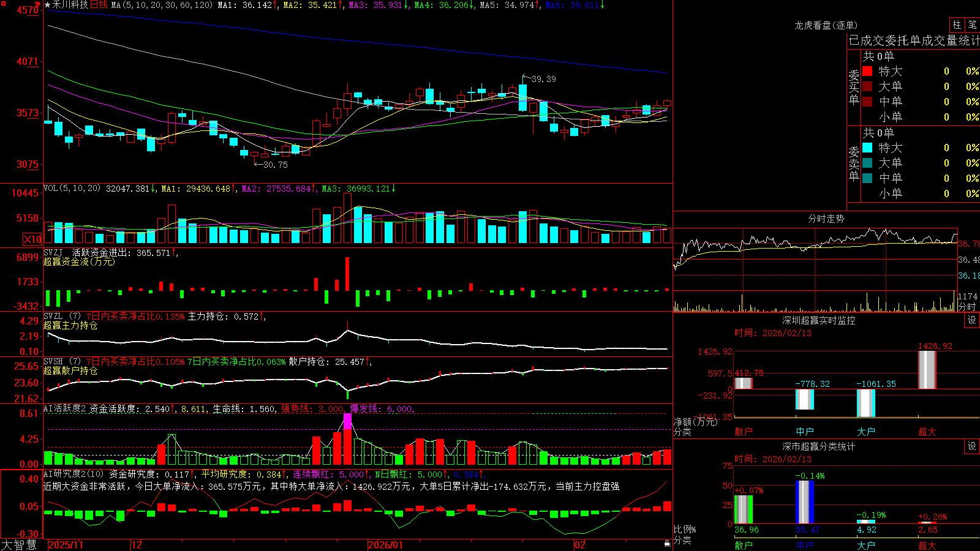The width and height of the screenshot is (980, 551).
Task: Click the 36.78 price on 分时 chart
Action: point(969,244)
